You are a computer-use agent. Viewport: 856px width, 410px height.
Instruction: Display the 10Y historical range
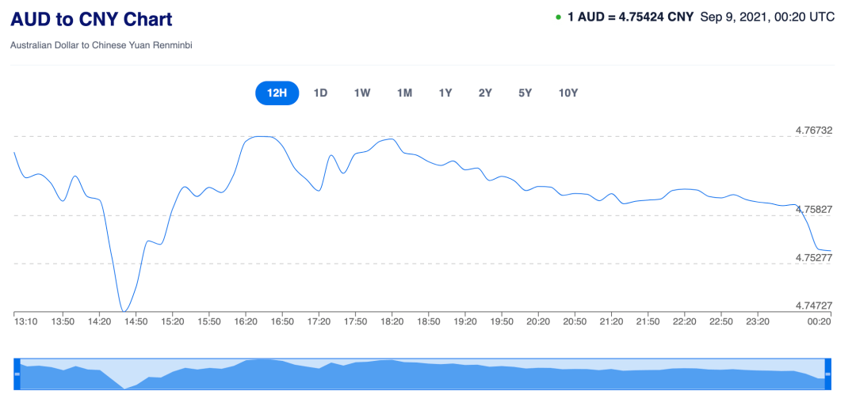coord(568,93)
